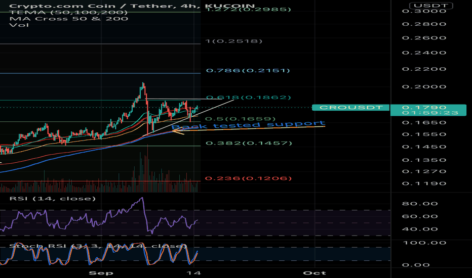Click the Oct label on time axis

coord(314,273)
